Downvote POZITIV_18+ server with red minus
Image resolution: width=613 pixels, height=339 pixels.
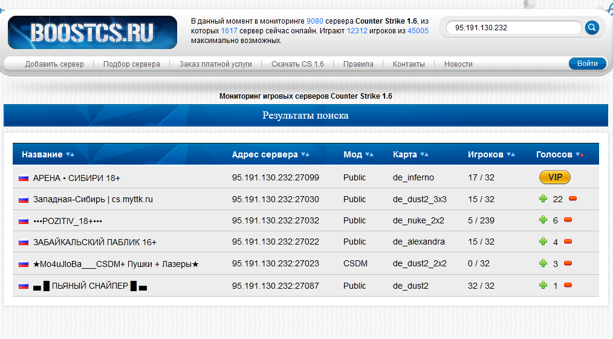click(x=568, y=220)
